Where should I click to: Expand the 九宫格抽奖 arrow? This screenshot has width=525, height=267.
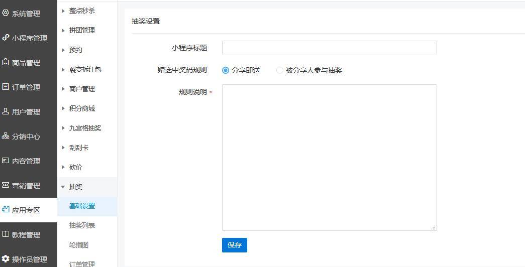tap(63, 128)
